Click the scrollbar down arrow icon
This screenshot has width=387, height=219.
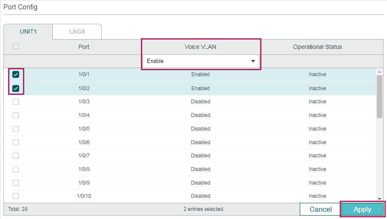tap(379, 199)
